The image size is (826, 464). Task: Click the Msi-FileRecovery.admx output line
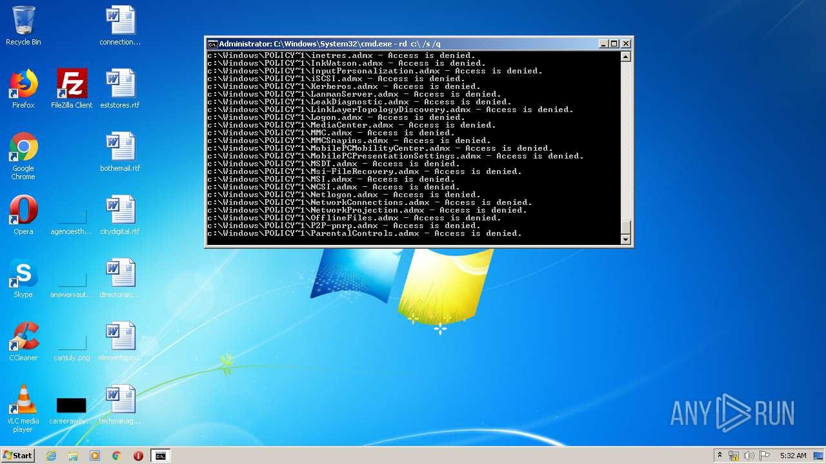click(x=365, y=171)
